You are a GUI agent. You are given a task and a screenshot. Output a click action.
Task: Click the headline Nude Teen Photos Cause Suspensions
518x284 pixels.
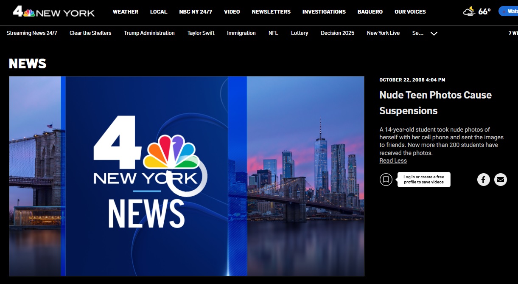pyautogui.click(x=436, y=103)
